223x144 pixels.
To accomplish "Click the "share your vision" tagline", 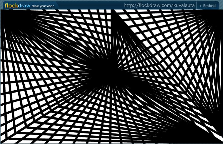I will [43, 6].
